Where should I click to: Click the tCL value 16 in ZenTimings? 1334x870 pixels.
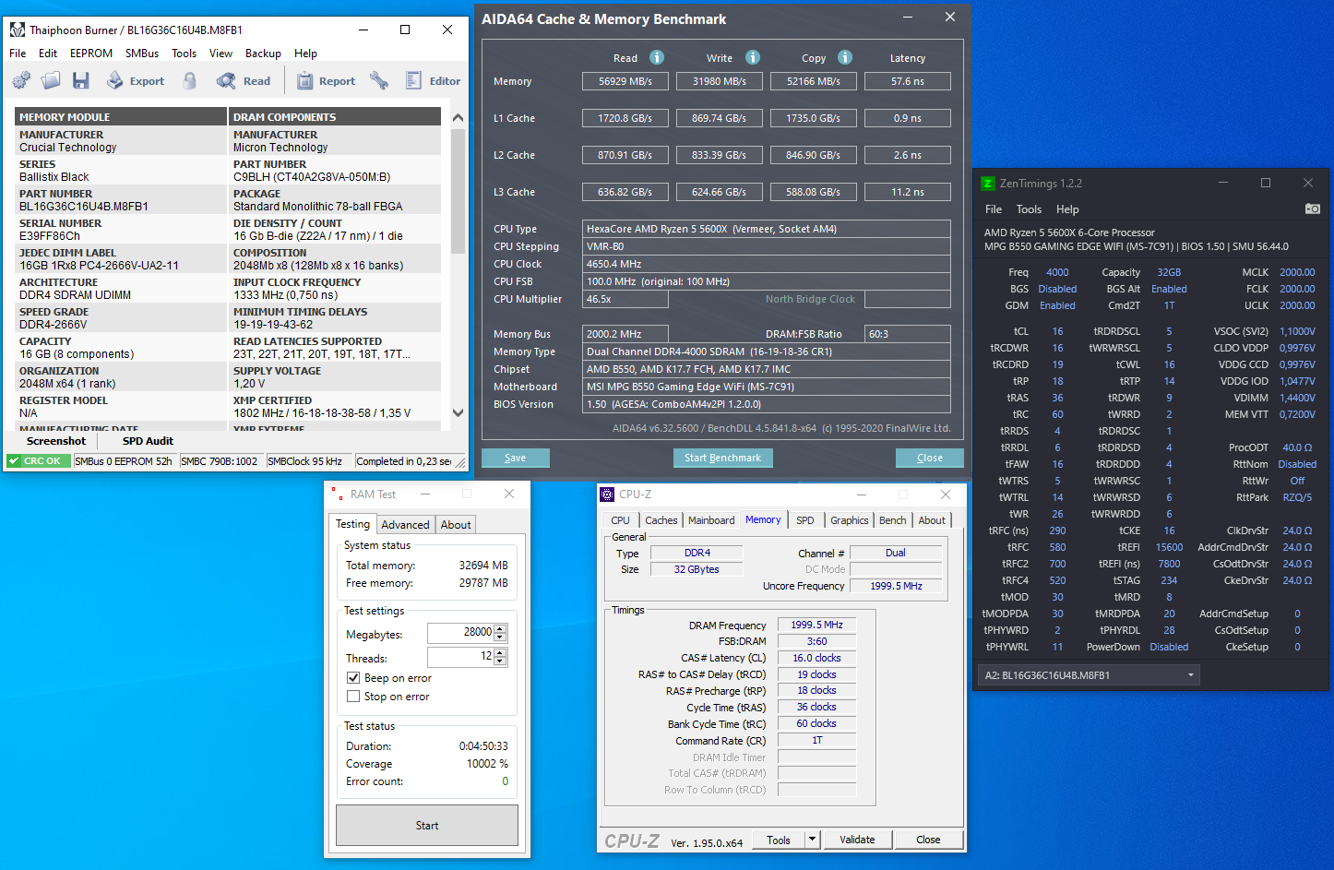tap(1057, 331)
